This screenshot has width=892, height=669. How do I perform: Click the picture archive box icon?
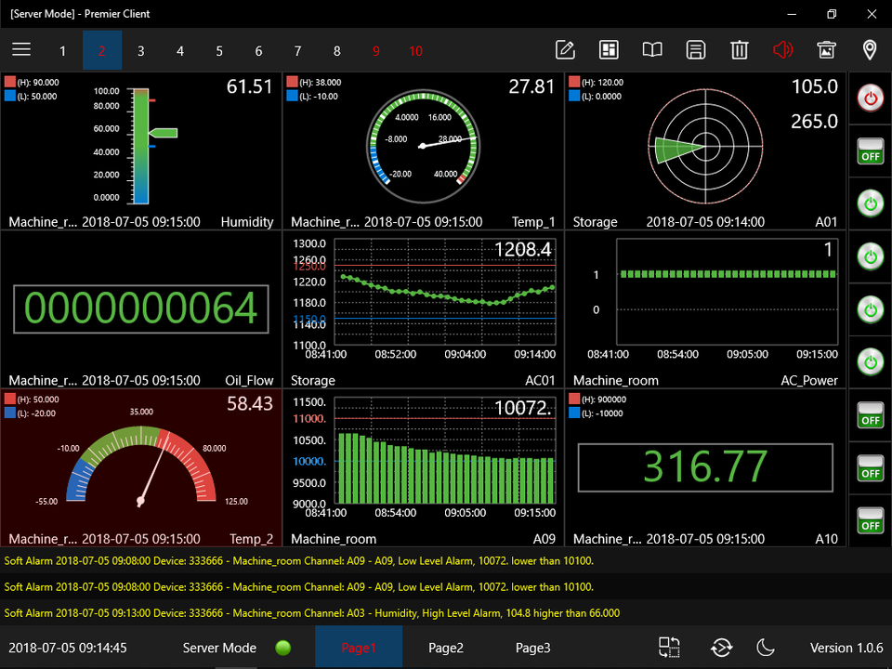(x=826, y=50)
